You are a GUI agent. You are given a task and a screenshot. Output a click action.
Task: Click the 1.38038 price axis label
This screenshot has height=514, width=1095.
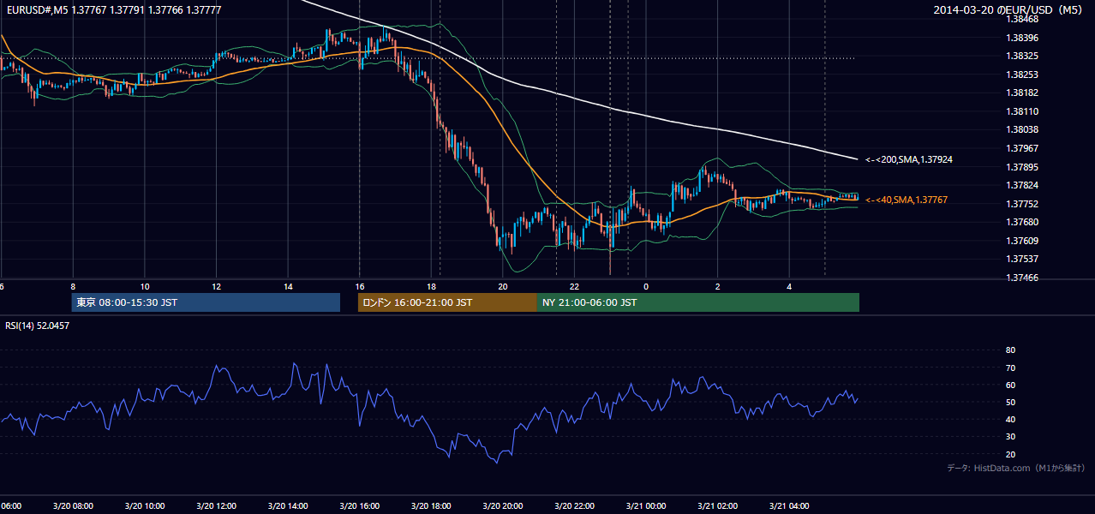[1022, 129]
